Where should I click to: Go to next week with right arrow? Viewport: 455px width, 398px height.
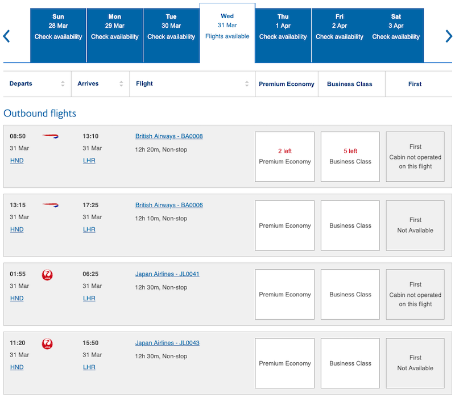pos(449,36)
